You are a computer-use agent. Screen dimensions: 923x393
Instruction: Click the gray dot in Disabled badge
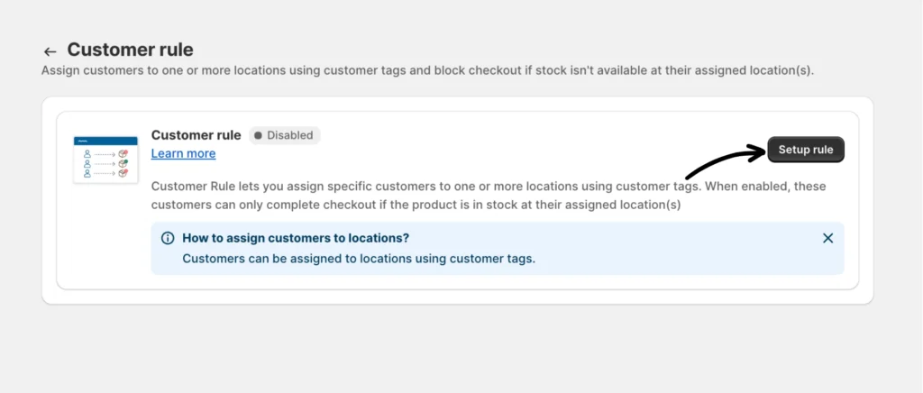coord(259,135)
